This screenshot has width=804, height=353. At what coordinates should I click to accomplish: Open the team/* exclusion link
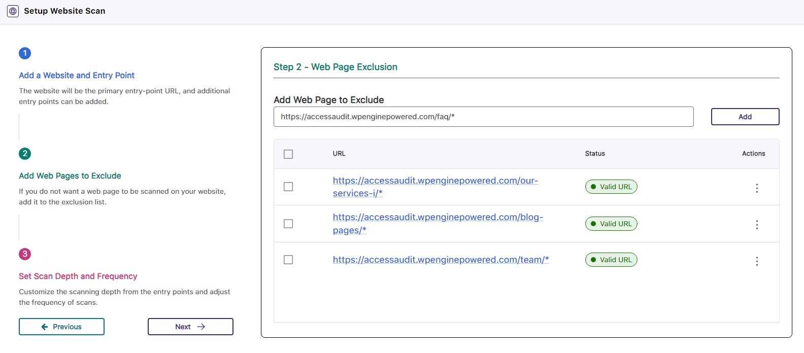pyautogui.click(x=441, y=260)
